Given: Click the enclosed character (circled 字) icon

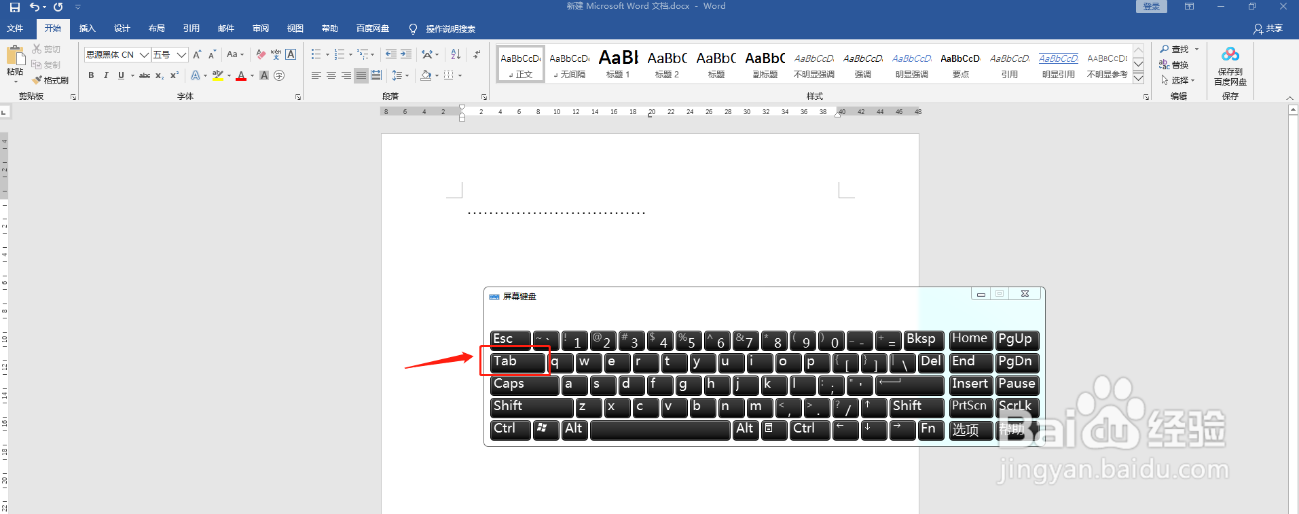Looking at the screenshot, I should click(x=279, y=75).
